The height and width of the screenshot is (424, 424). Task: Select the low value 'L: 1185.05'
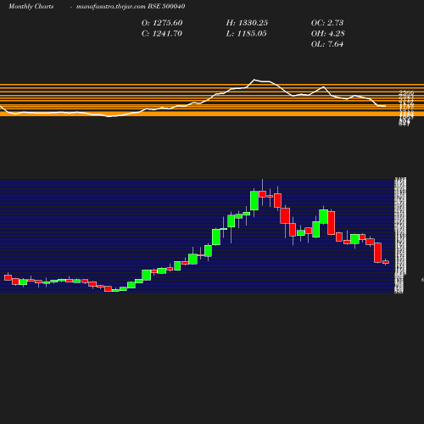tap(246, 34)
